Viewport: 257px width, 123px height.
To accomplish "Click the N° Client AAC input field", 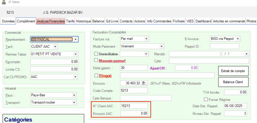I will click(134, 106).
